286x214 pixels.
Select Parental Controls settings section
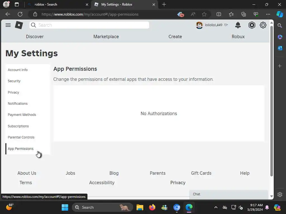[28, 137]
